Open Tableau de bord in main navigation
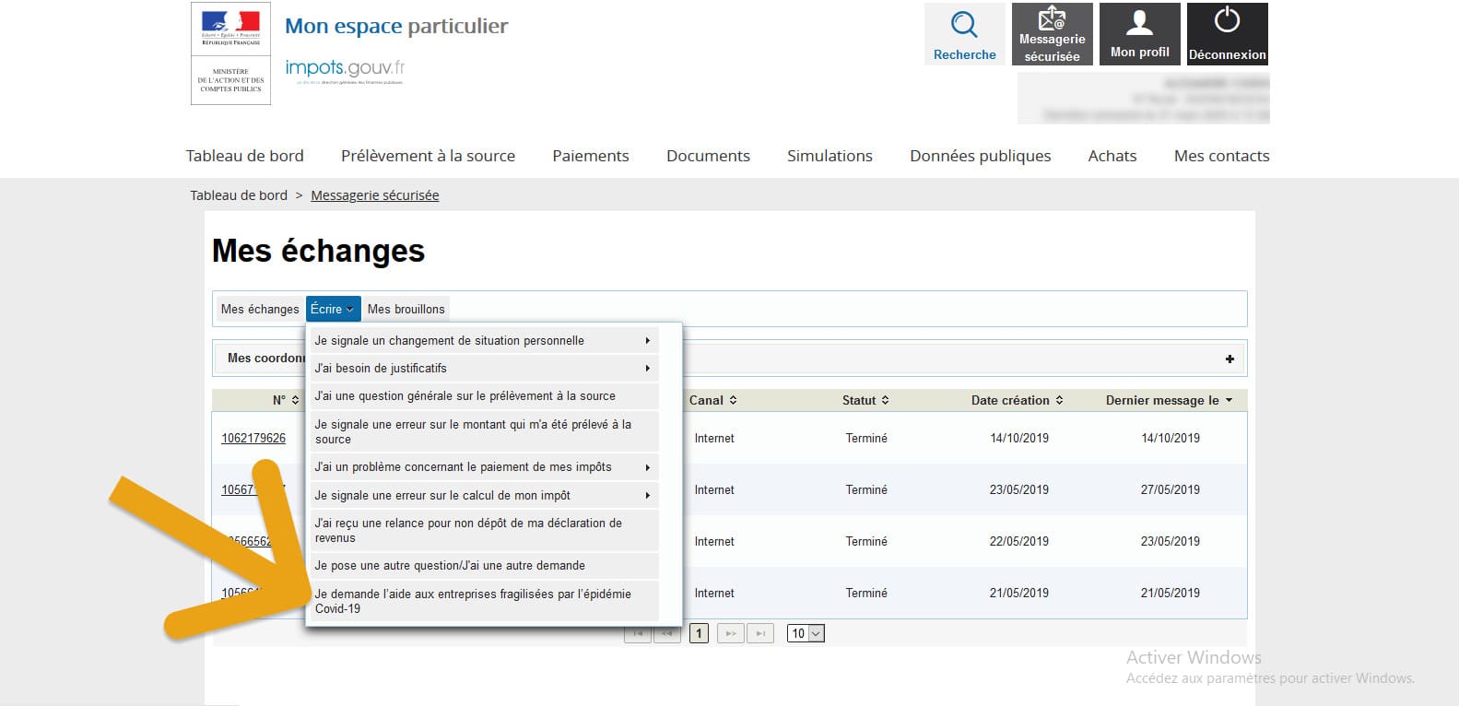The height and width of the screenshot is (706, 1459). (244, 156)
